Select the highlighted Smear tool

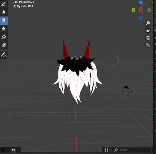pyautogui.click(x=4, y=21)
